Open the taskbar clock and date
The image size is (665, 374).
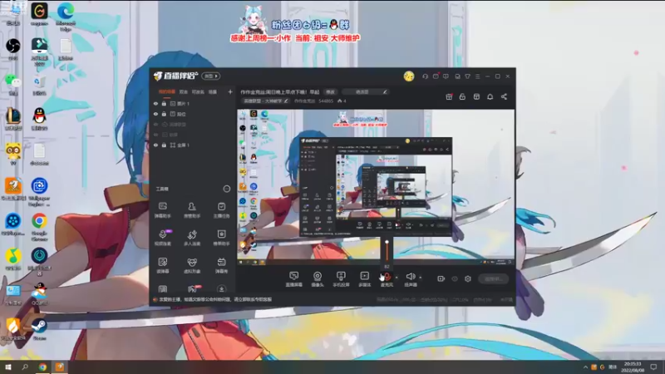(x=633, y=367)
